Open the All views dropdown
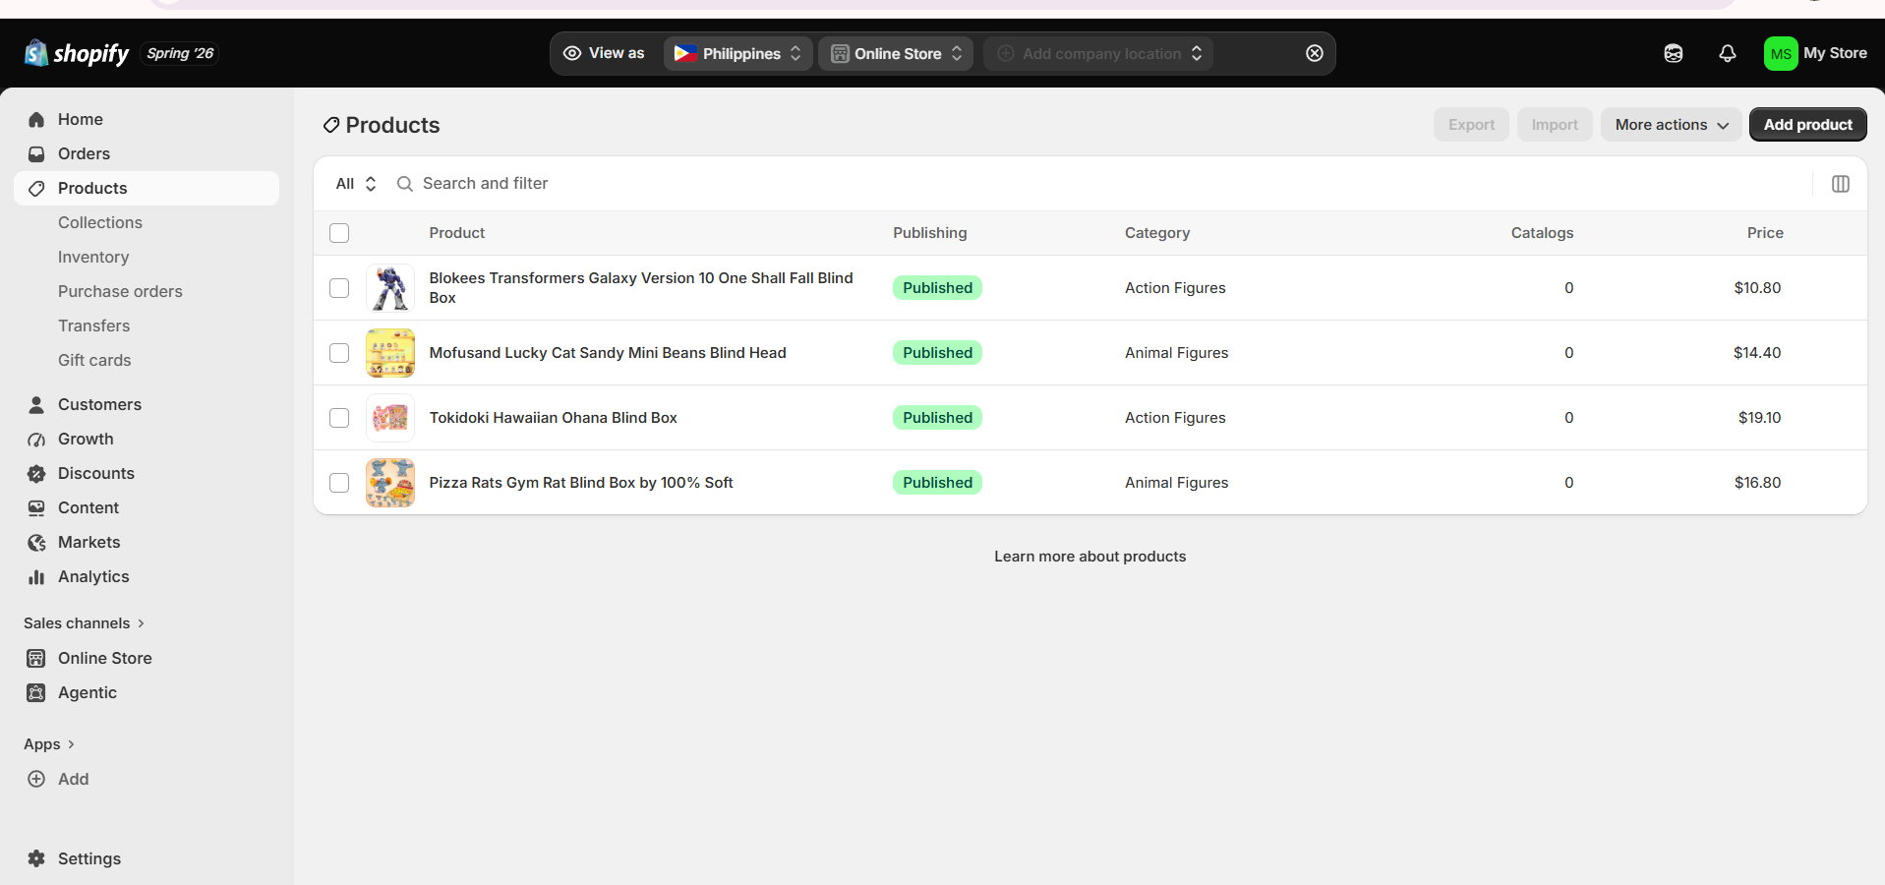1885x885 pixels. (x=356, y=184)
